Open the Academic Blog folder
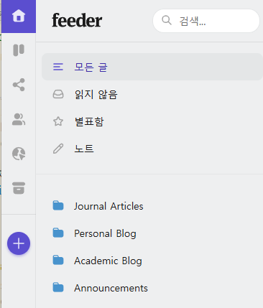This screenshot has height=308, width=263. (x=152, y=261)
